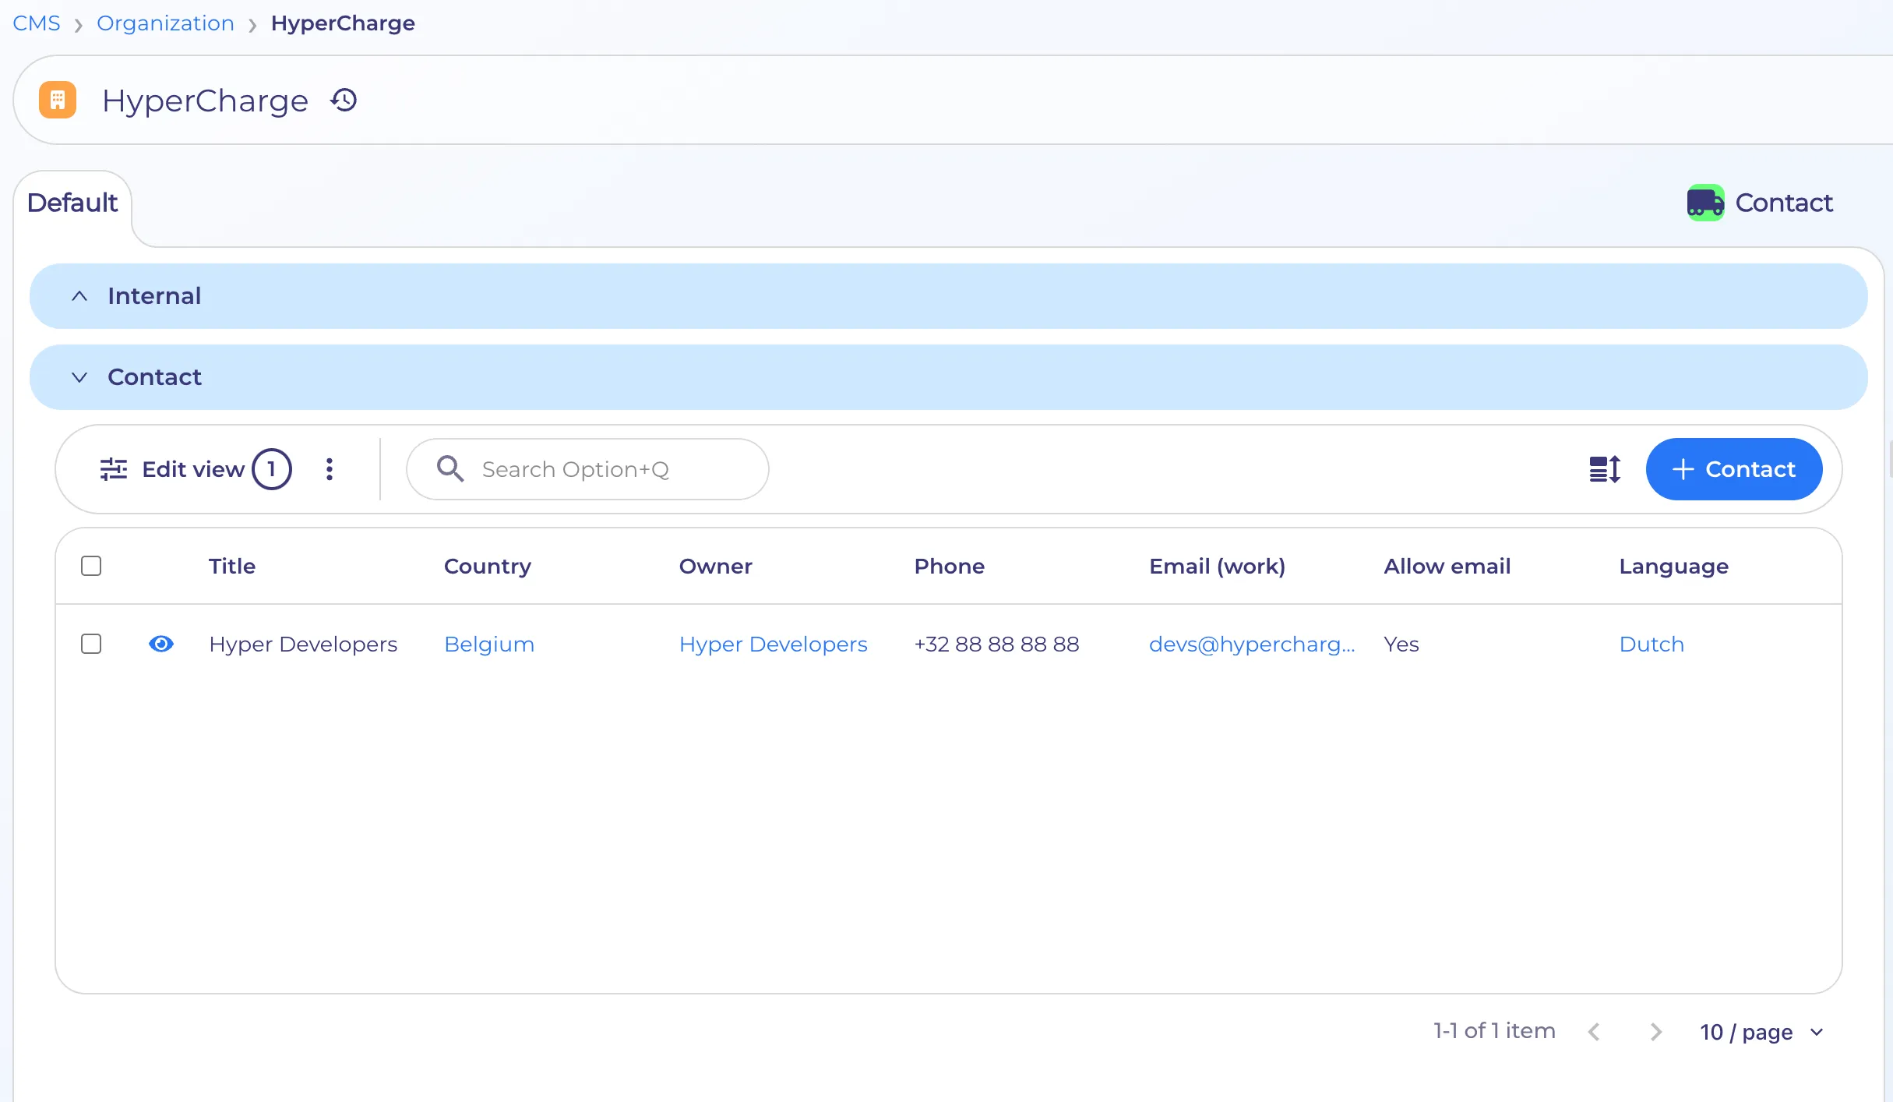Viewport: 1893px width, 1102px height.
Task: Open the devs@hypercharg... email link
Action: pyautogui.click(x=1252, y=644)
